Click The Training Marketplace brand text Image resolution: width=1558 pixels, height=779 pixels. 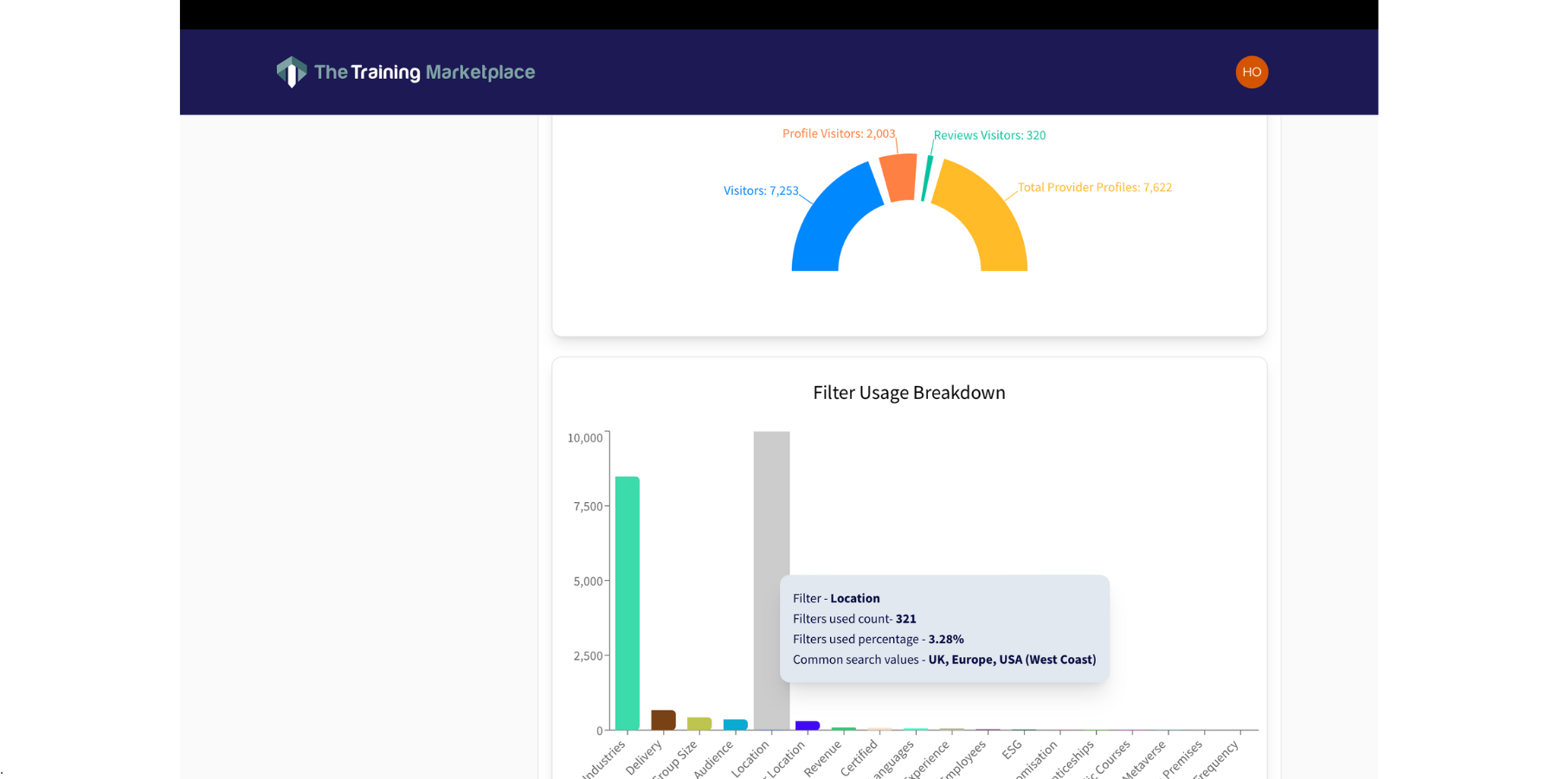click(x=424, y=72)
